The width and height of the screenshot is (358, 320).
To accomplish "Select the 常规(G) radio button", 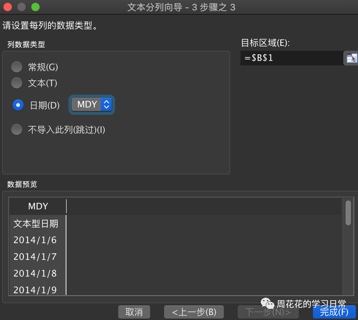I will pyautogui.click(x=17, y=67).
